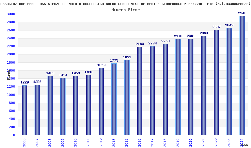Click the Anno axis title
Screen dimensions: 251x148
coord(244,145)
